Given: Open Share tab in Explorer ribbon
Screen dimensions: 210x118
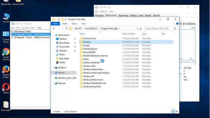Looking at the screenshot, I should (x=74, y=24).
